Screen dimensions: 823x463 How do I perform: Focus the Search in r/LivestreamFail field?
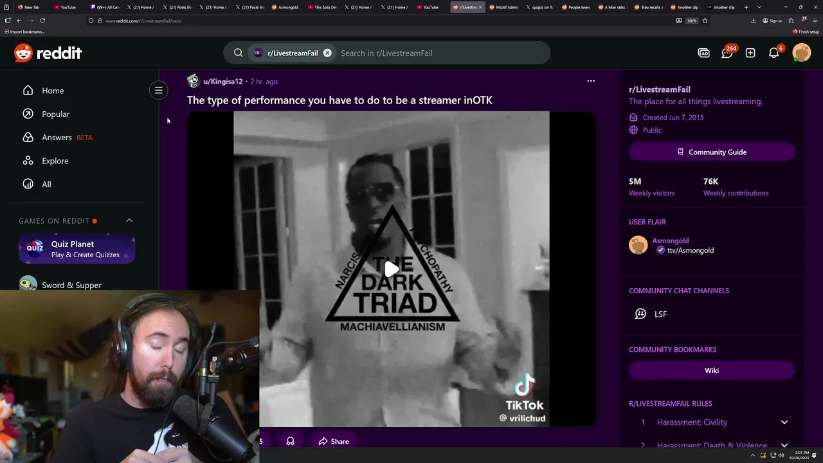click(442, 53)
